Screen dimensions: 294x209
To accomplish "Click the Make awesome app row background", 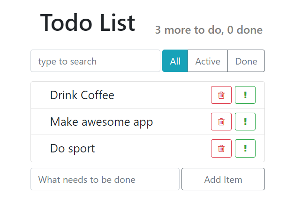I will click(x=148, y=122).
